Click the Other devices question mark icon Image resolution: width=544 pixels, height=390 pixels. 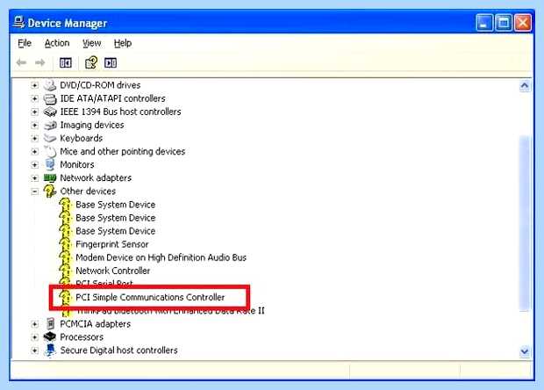50,191
